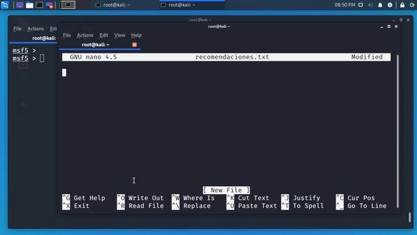Viewport: 417px width, 235px height.
Task: Click the show desktop panel icon
Action: pyautogui.click(x=20, y=5)
